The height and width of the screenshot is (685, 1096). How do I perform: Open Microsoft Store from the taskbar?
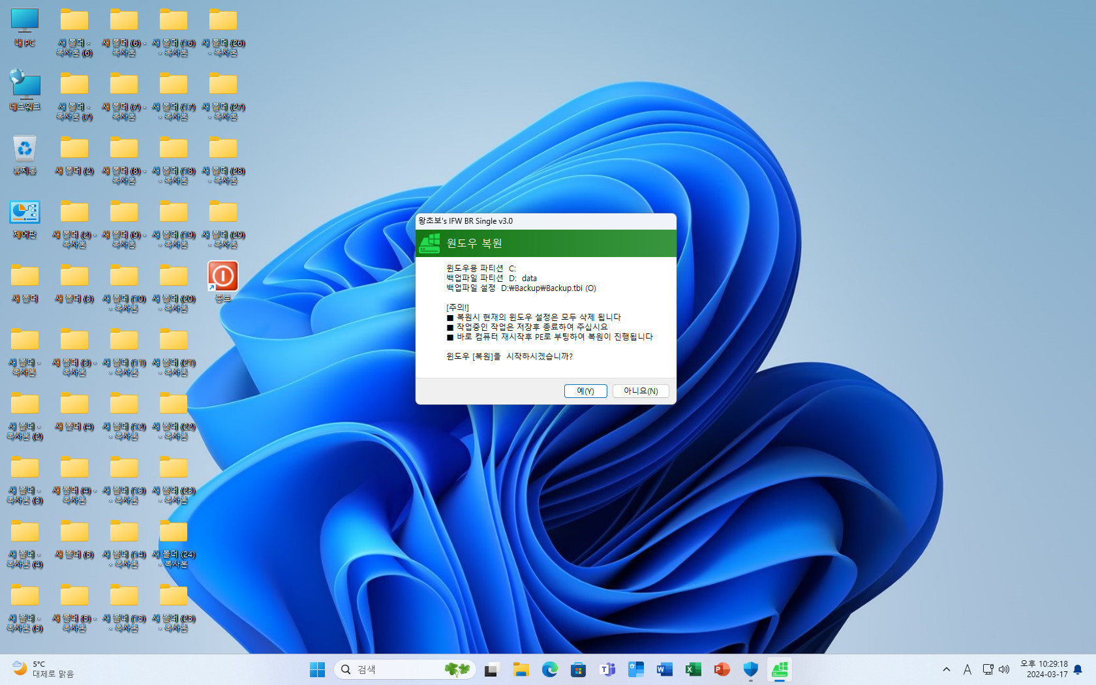click(x=578, y=669)
